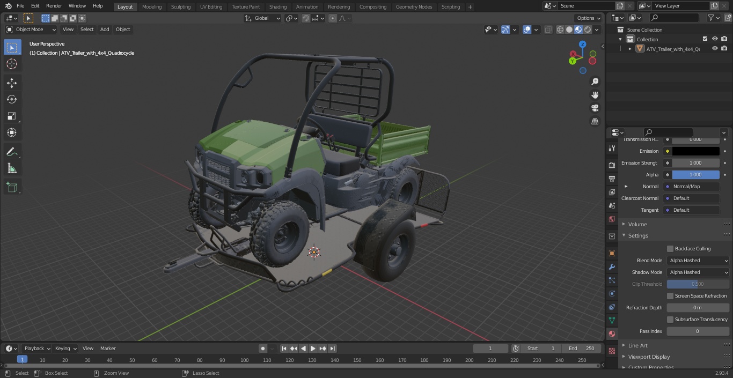
Task: Open Global transform orientation dropdown
Action: (262, 18)
